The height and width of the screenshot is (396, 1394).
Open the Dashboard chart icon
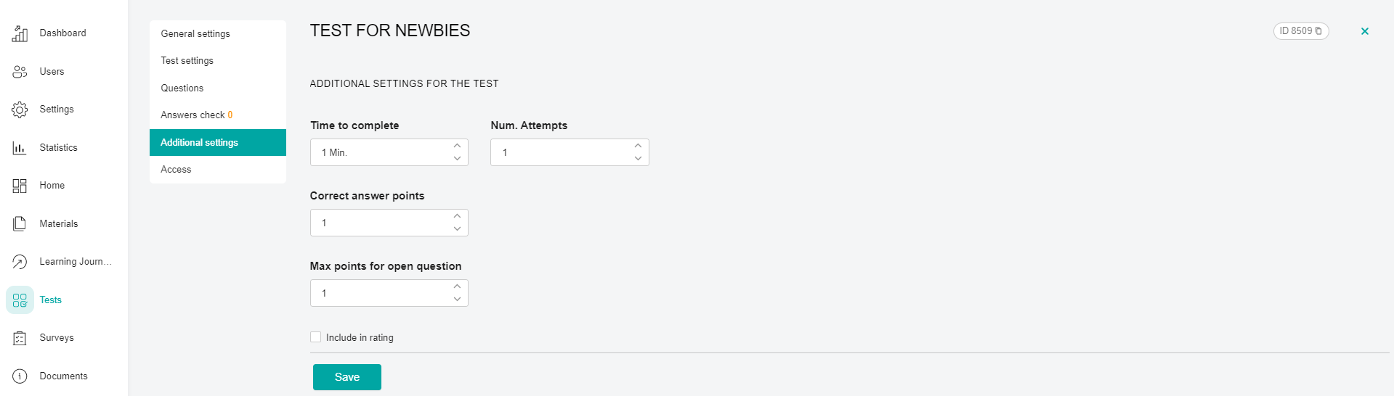tap(20, 33)
